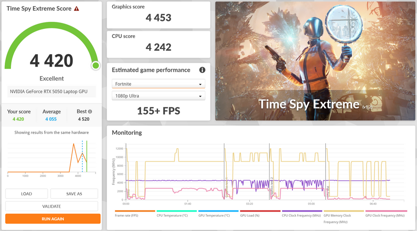Click the score distribution chart for same hardware
The image size is (417, 231).
coord(52,158)
